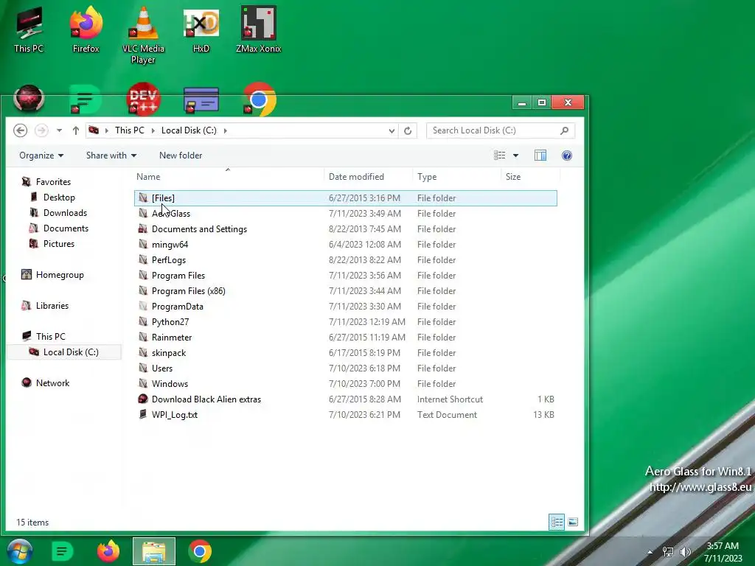Launch HxD hex editor desktop icon
Image resolution: width=755 pixels, height=566 pixels.
click(x=201, y=29)
